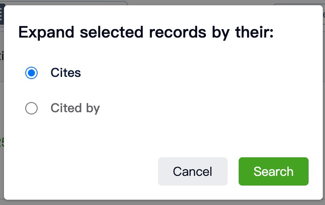Screen dimensions: 325x205
Task: Dismiss the expand records dialog with Cancel
Action: point(193,171)
